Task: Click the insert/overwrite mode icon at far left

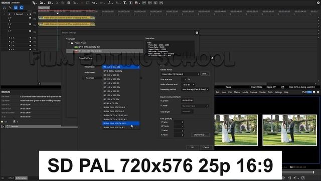Action: (5, 8)
